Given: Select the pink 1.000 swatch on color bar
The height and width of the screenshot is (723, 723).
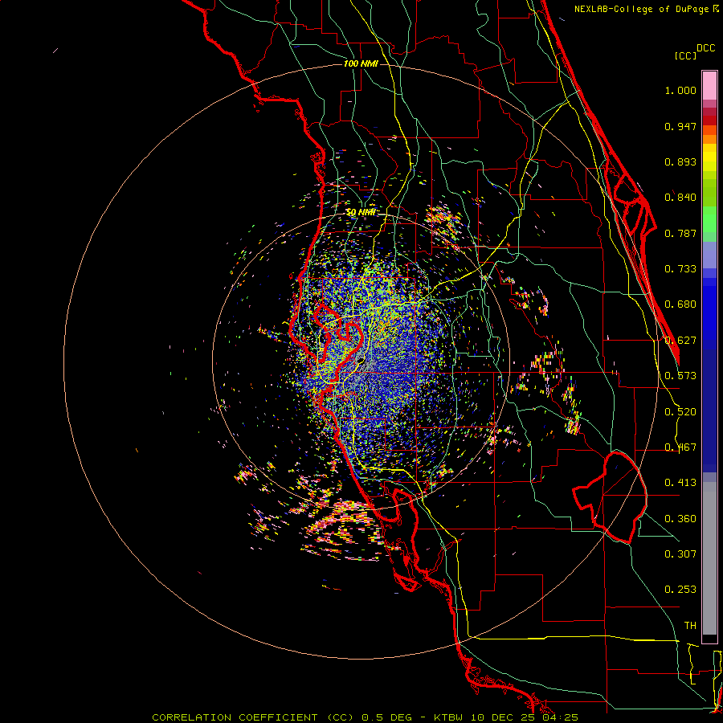Looking at the screenshot, I should pos(709,86).
